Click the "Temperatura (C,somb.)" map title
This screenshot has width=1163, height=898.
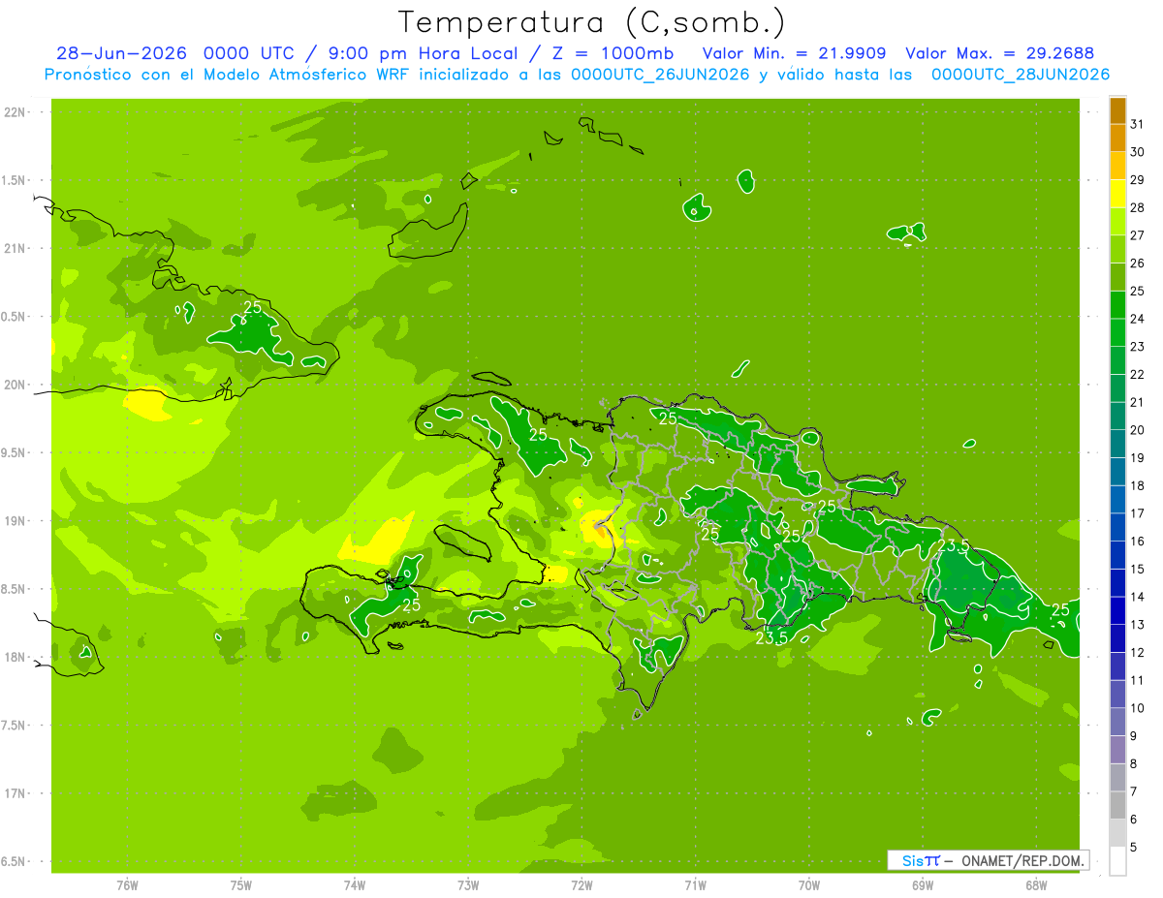click(x=592, y=22)
